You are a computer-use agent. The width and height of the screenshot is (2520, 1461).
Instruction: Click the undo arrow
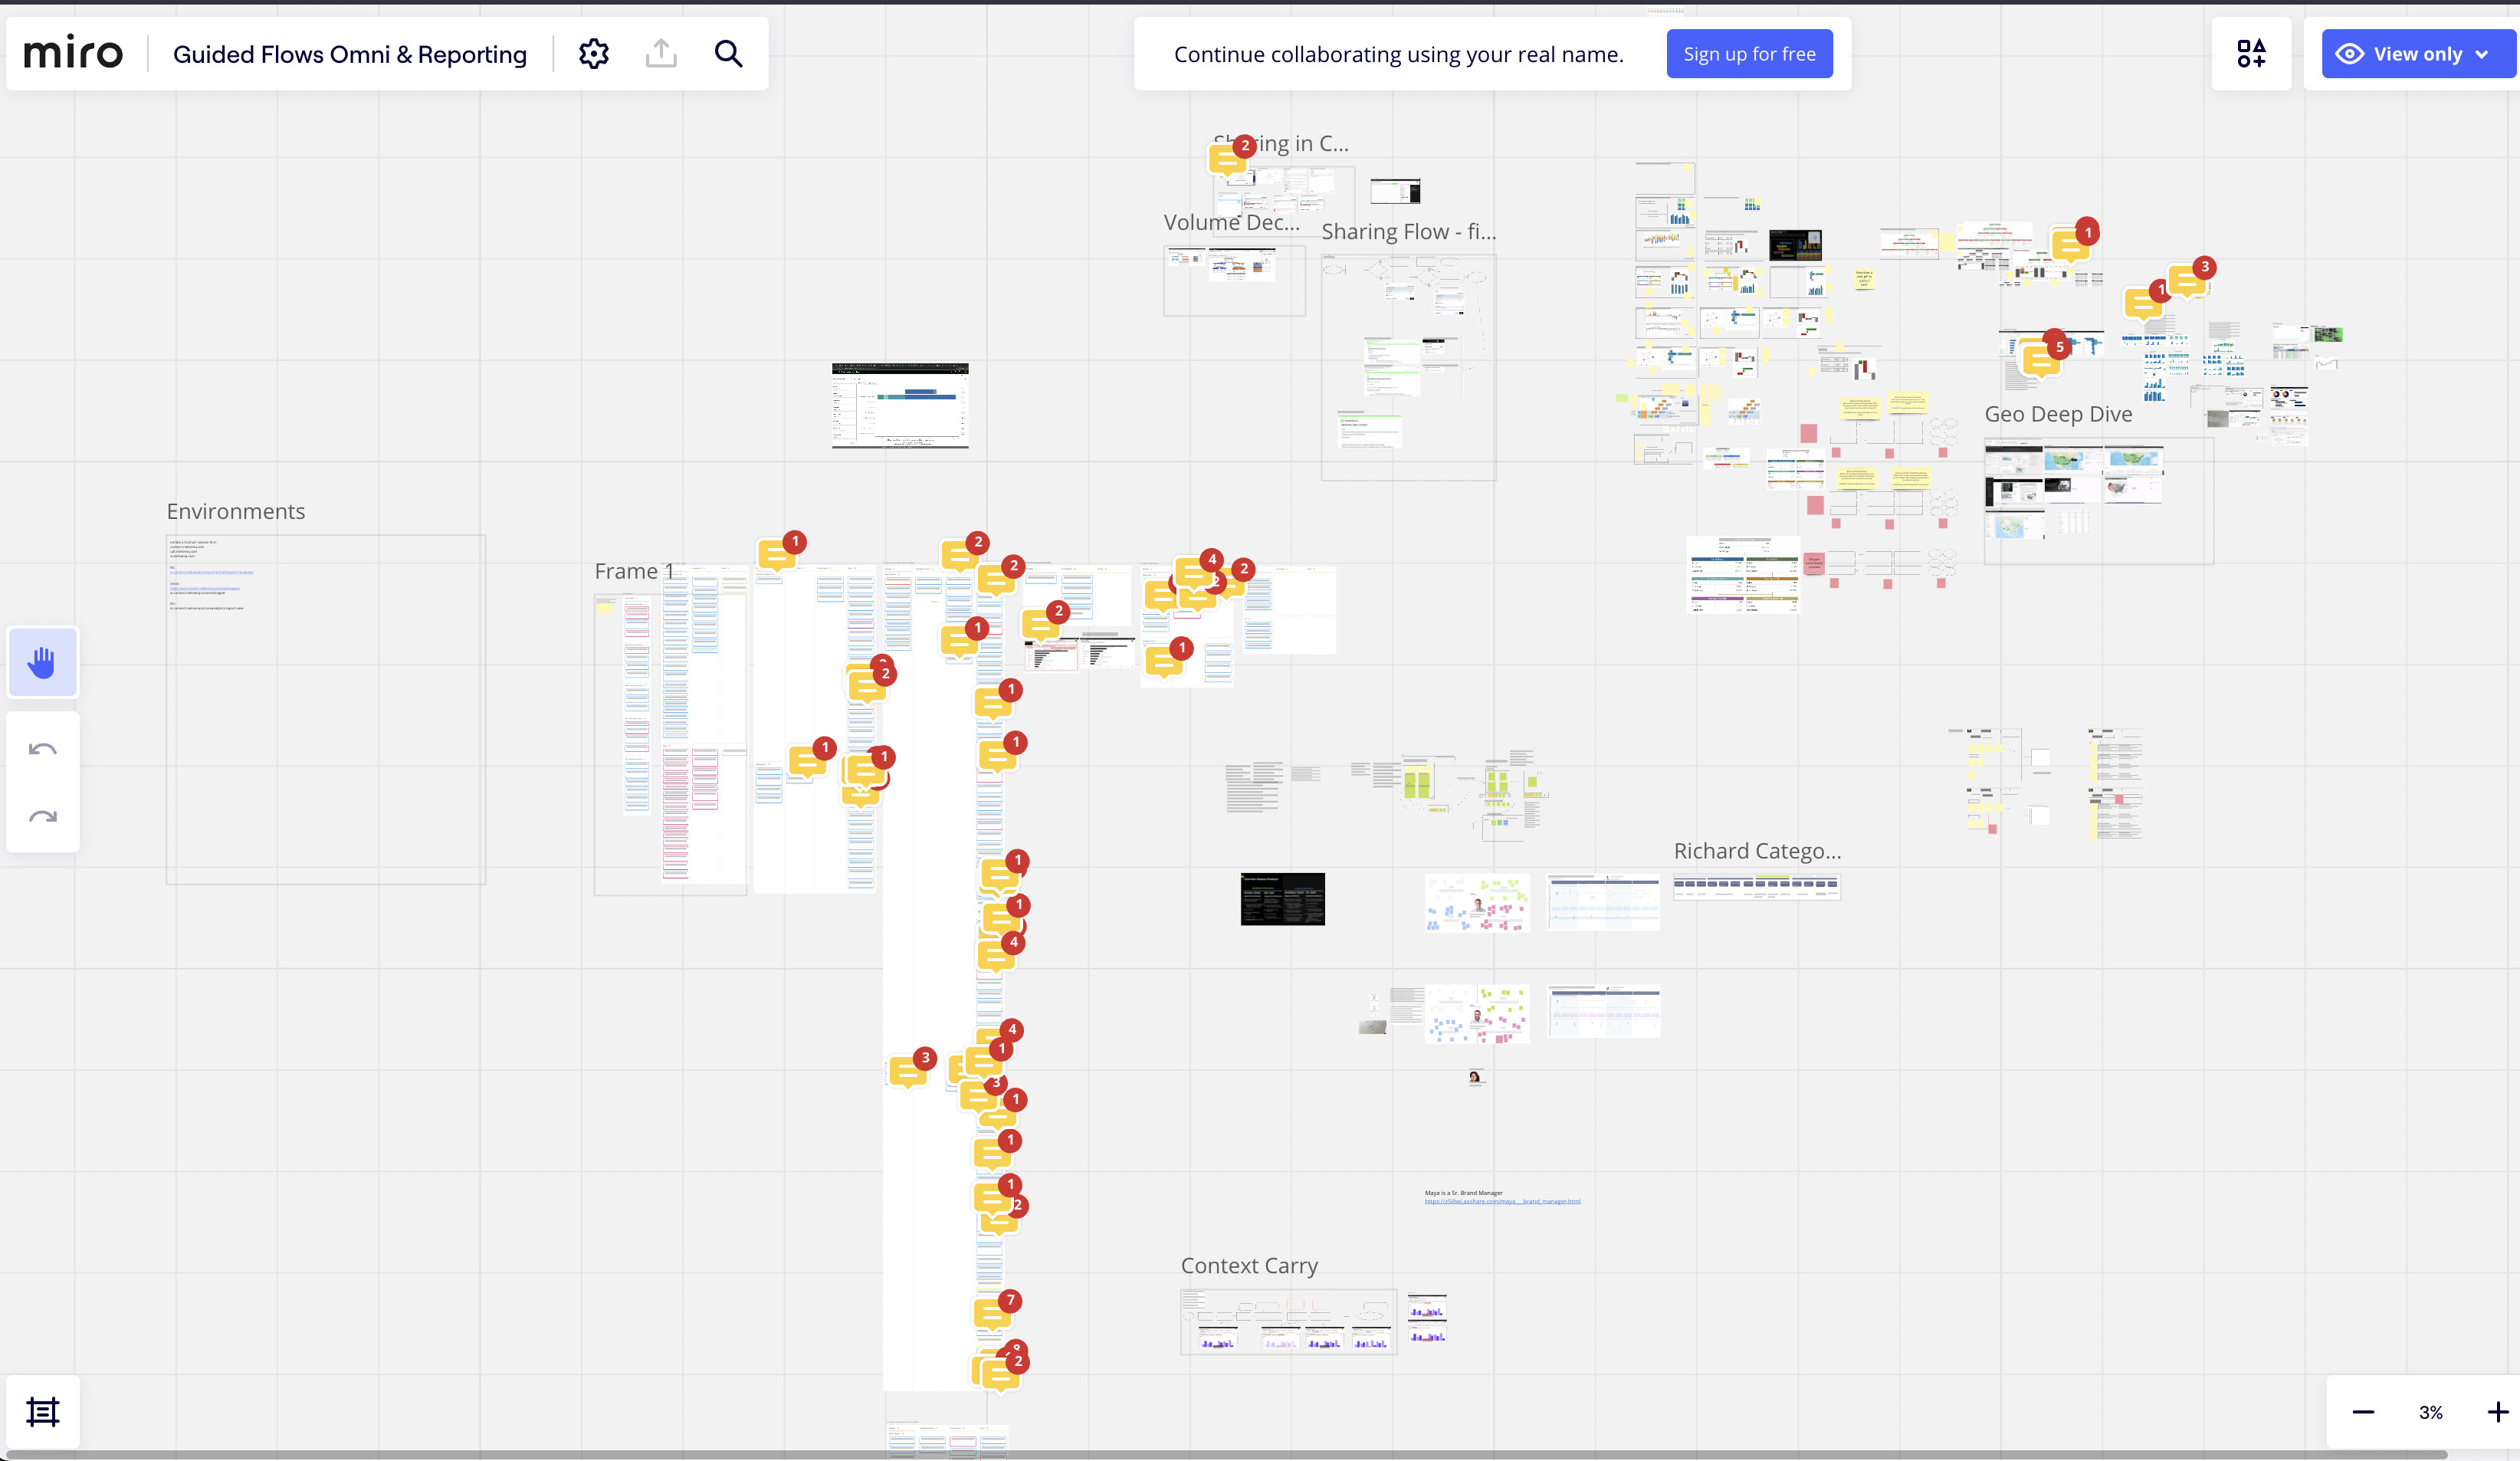click(42, 749)
